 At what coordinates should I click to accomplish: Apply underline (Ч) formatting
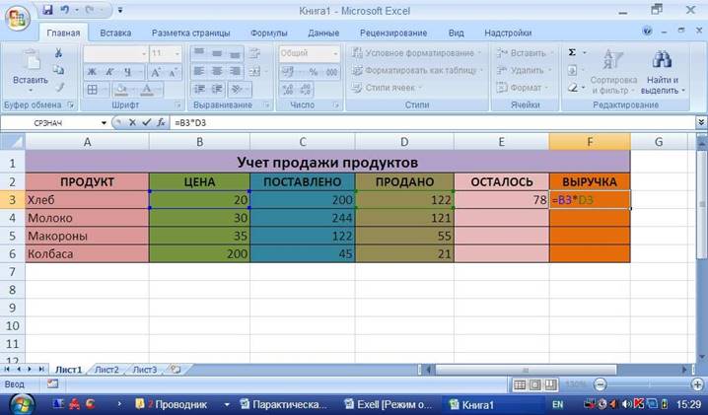(128, 72)
